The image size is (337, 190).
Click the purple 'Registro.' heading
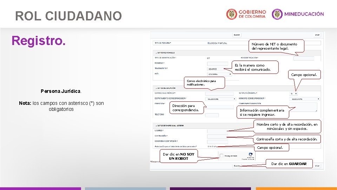pos(39,40)
